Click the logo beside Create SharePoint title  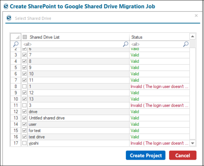(x=6, y=6)
